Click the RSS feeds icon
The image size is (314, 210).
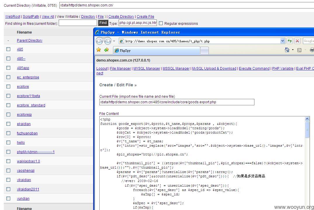pyautogui.click(x=299, y=50)
